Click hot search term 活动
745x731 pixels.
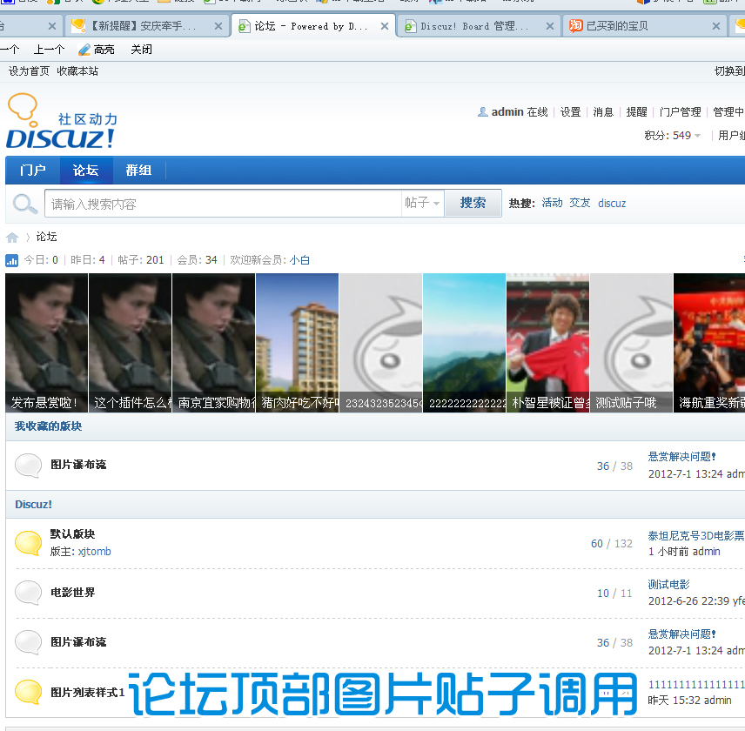pyautogui.click(x=552, y=204)
